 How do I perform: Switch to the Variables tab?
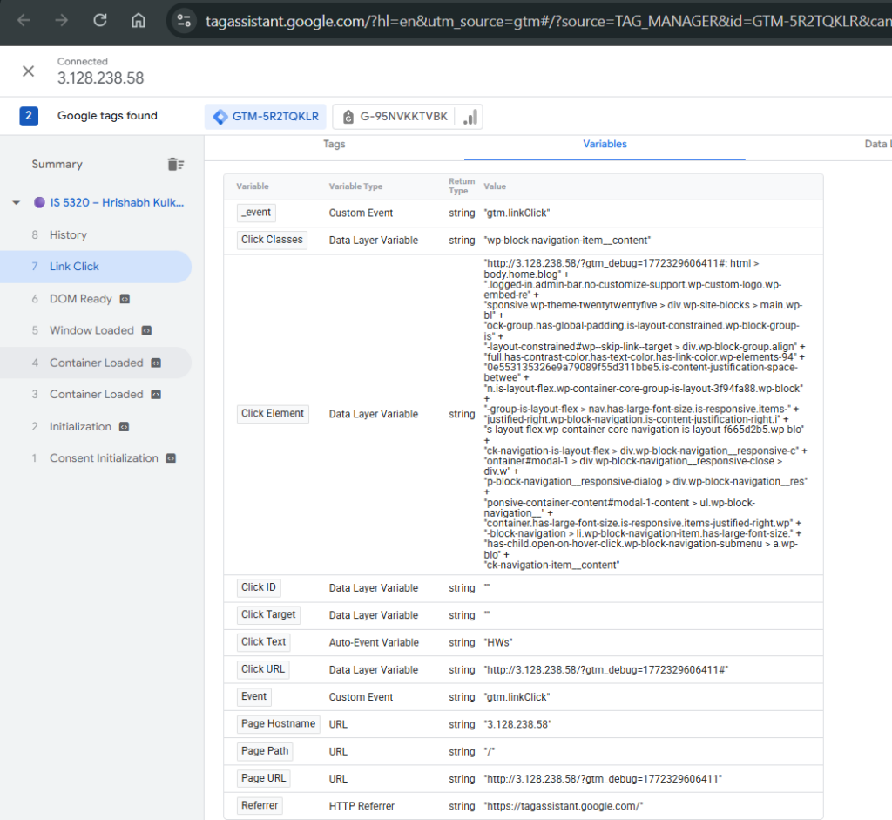coord(605,144)
